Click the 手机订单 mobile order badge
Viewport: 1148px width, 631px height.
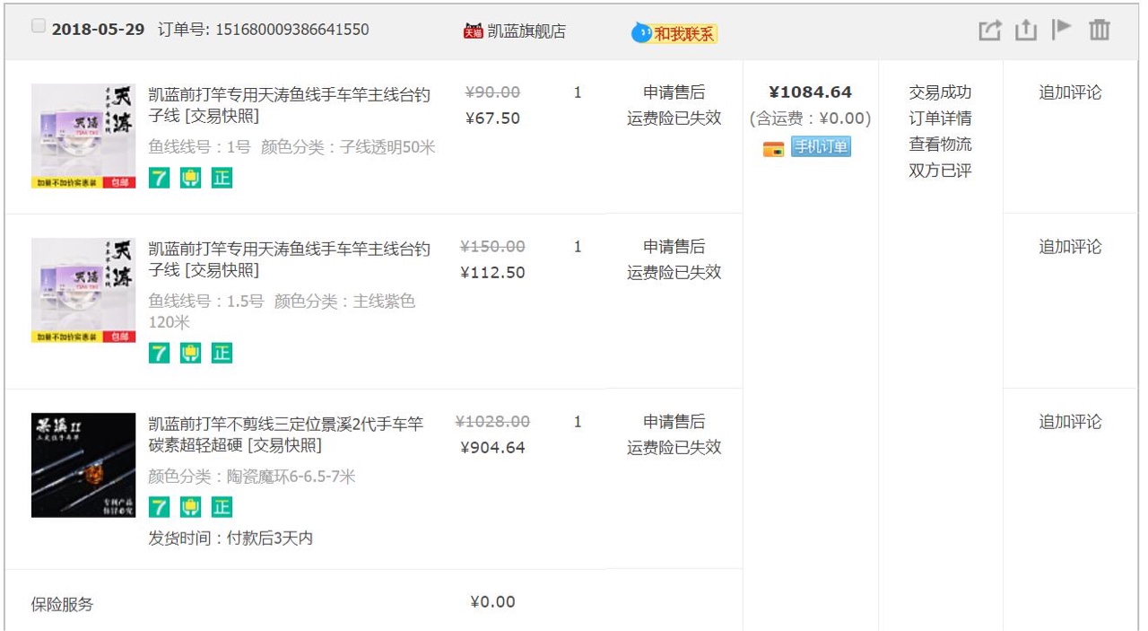click(x=821, y=147)
